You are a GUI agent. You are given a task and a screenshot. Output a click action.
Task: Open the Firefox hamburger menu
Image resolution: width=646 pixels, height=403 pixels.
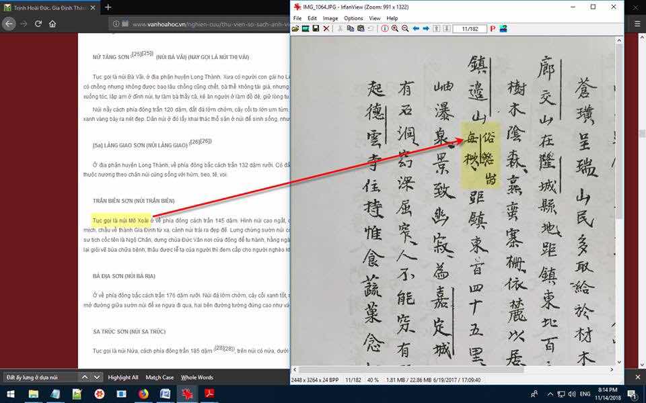tap(637, 24)
